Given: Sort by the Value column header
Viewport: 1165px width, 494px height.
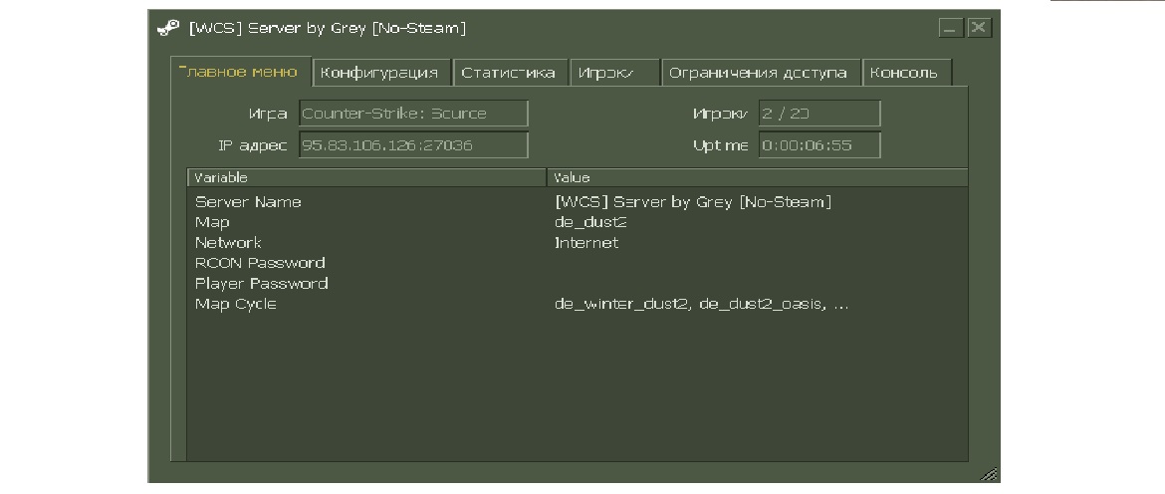Looking at the screenshot, I should pos(758,177).
